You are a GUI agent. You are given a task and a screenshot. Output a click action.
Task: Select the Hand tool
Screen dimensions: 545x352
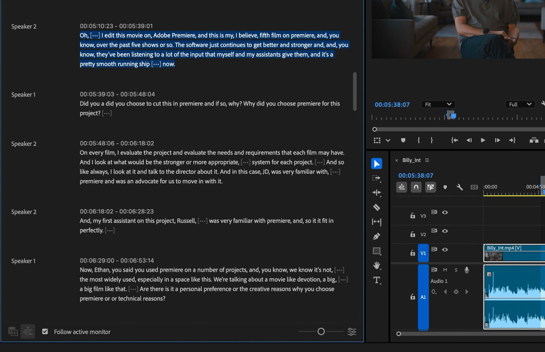376,266
